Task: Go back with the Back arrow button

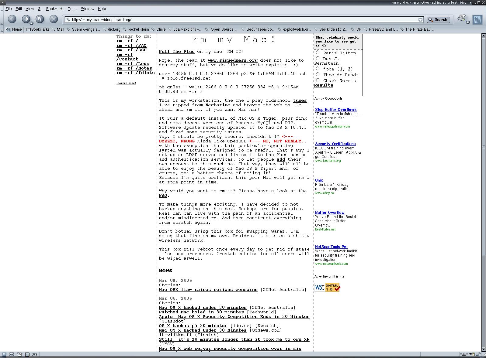Action: coord(12,19)
